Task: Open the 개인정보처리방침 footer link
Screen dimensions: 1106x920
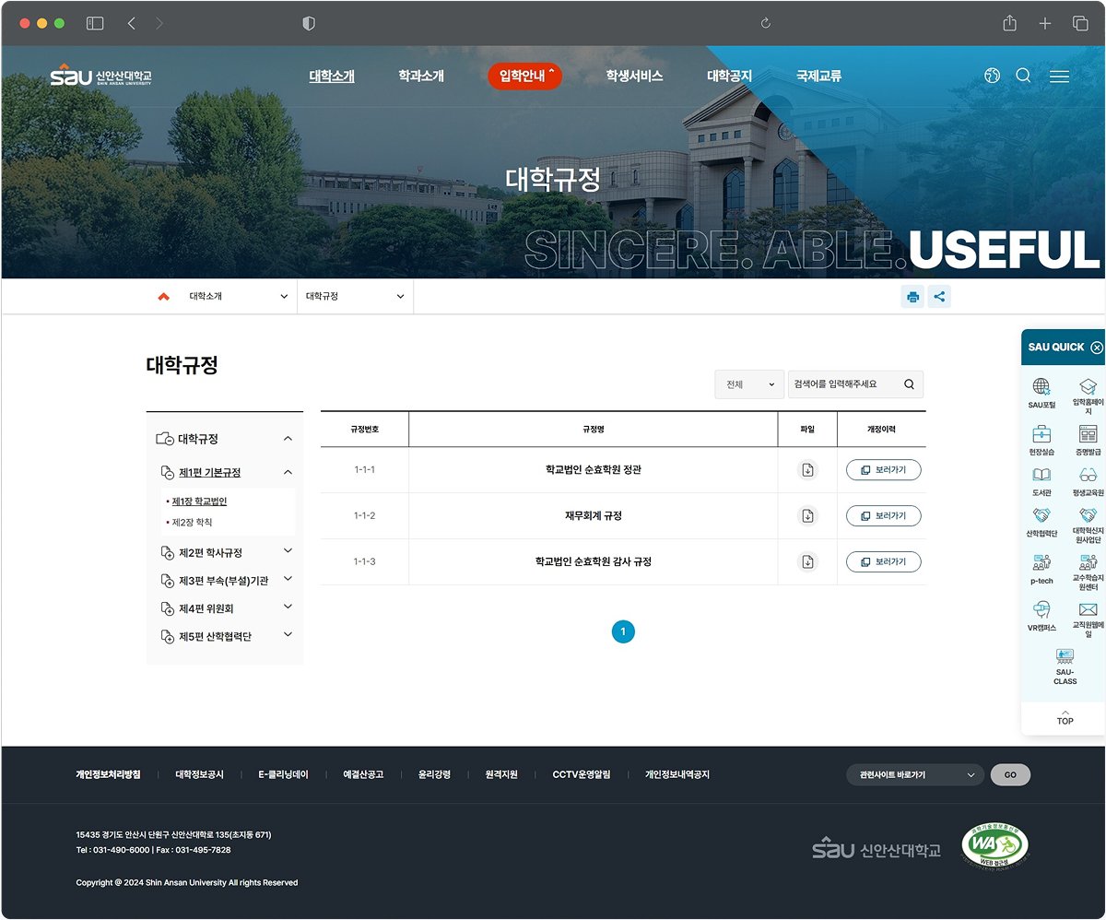Action: coord(108,775)
